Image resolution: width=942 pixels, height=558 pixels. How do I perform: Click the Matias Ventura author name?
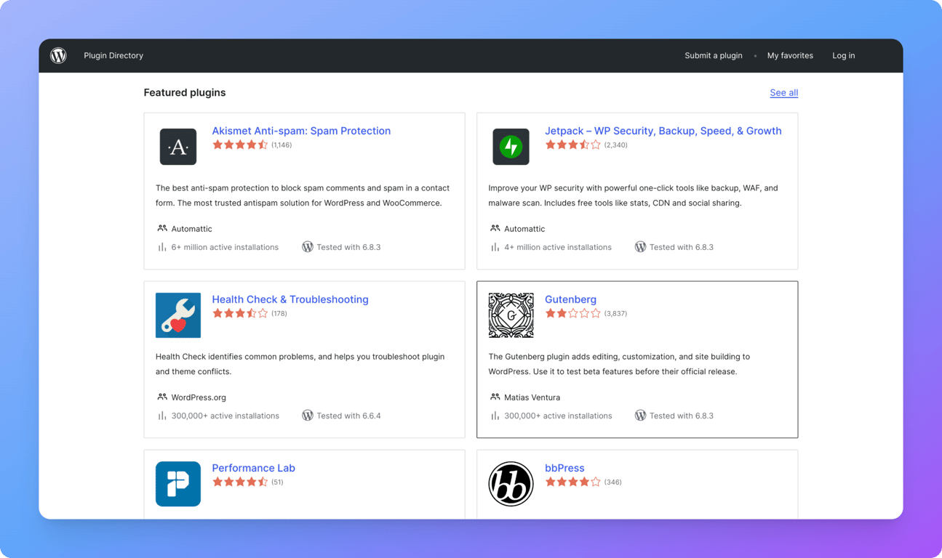point(532,397)
